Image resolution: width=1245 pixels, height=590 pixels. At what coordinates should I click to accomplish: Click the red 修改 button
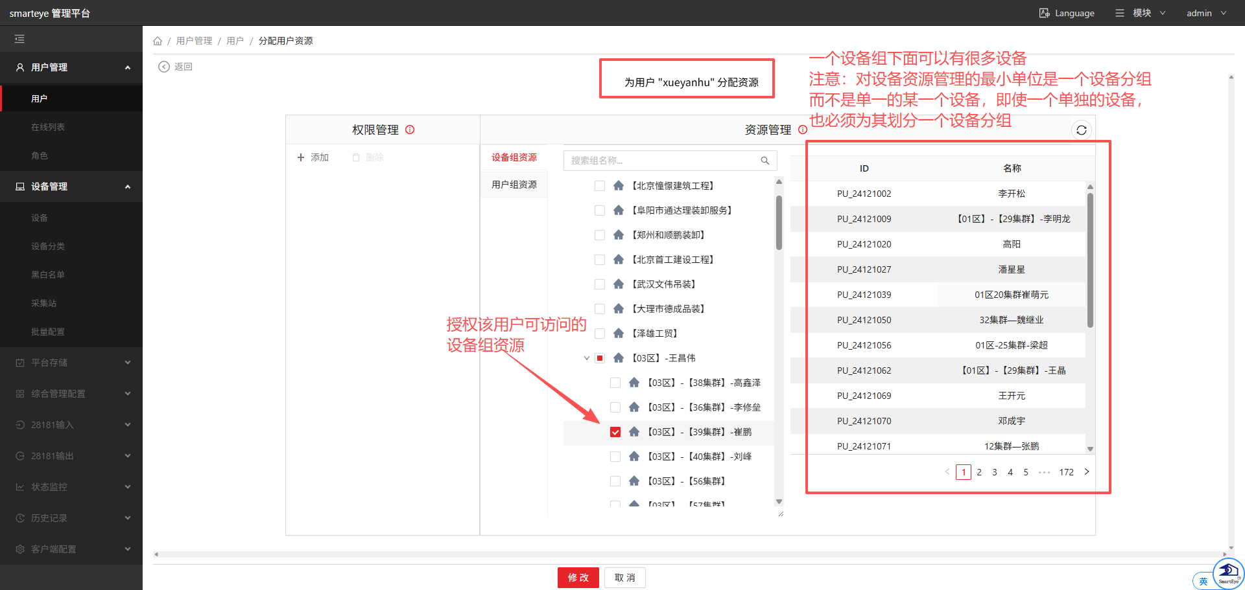(x=578, y=578)
